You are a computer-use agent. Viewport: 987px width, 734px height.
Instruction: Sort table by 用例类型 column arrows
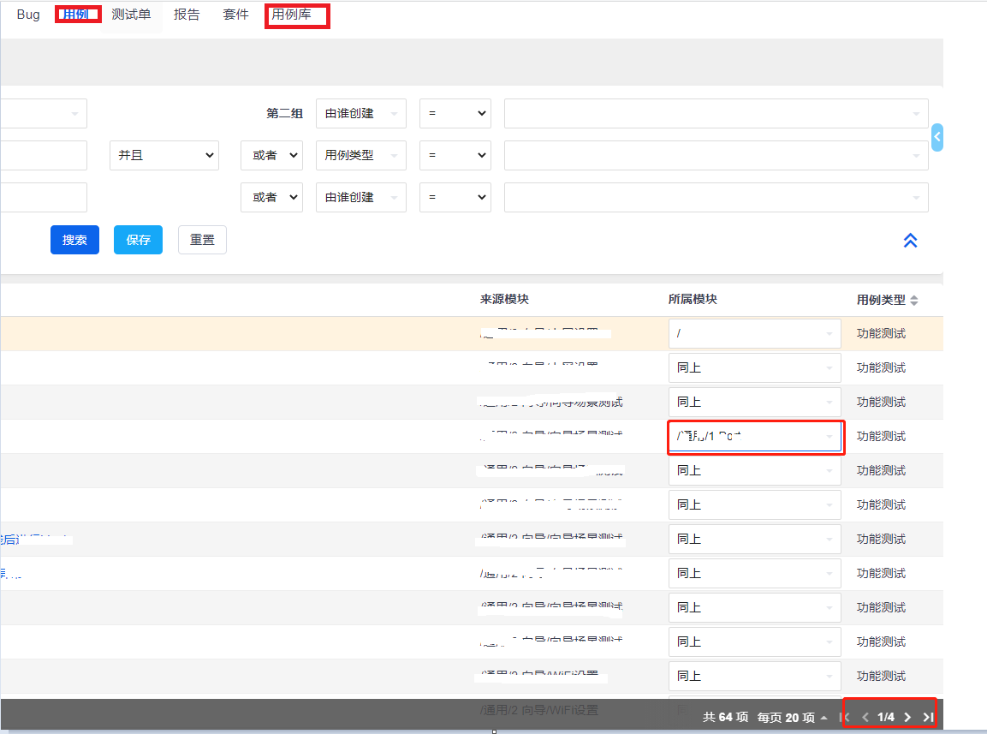point(913,300)
